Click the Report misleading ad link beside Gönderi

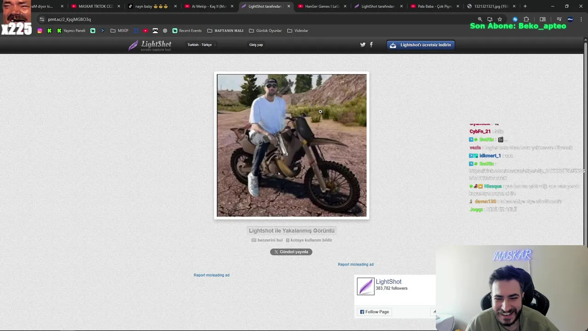[x=356, y=264]
